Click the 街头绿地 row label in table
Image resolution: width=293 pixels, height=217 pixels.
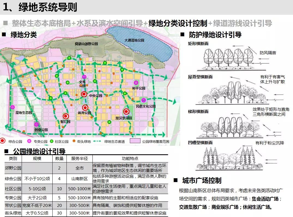pos(13,213)
